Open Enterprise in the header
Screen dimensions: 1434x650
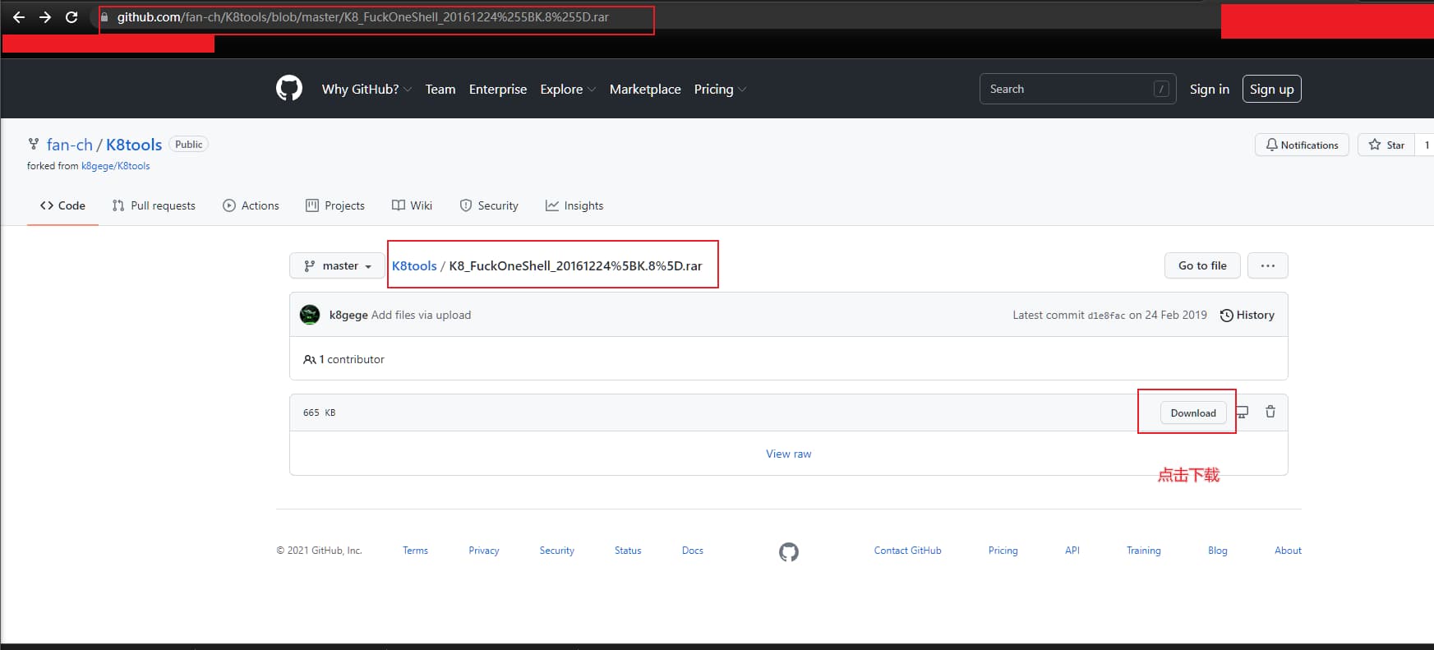click(498, 89)
